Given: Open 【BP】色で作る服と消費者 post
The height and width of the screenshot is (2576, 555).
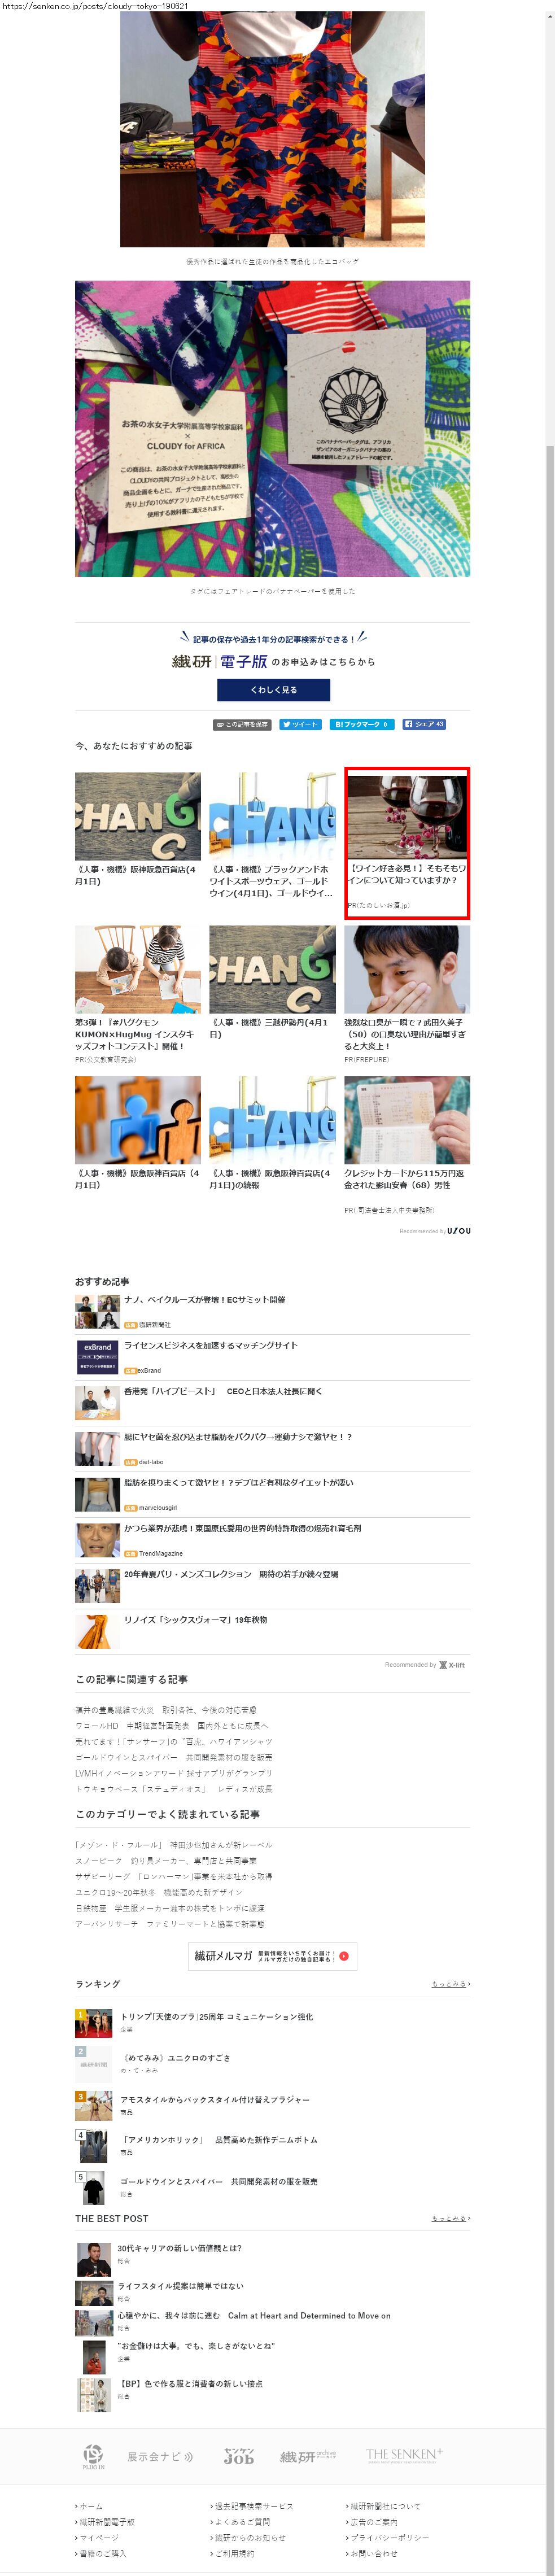Looking at the screenshot, I should point(190,2384).
